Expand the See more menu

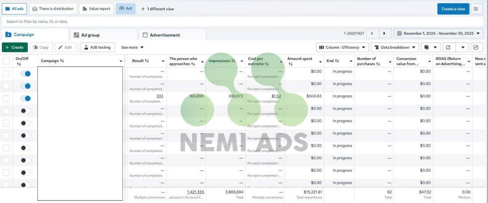point(133,48)
